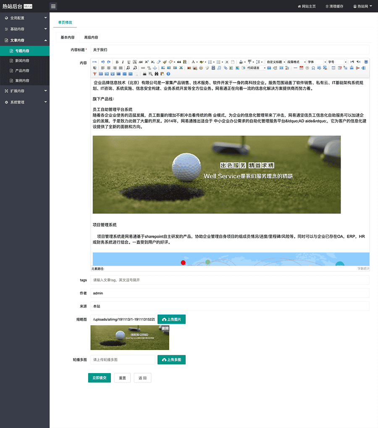Insert horizontal rule line

point(295,68)
